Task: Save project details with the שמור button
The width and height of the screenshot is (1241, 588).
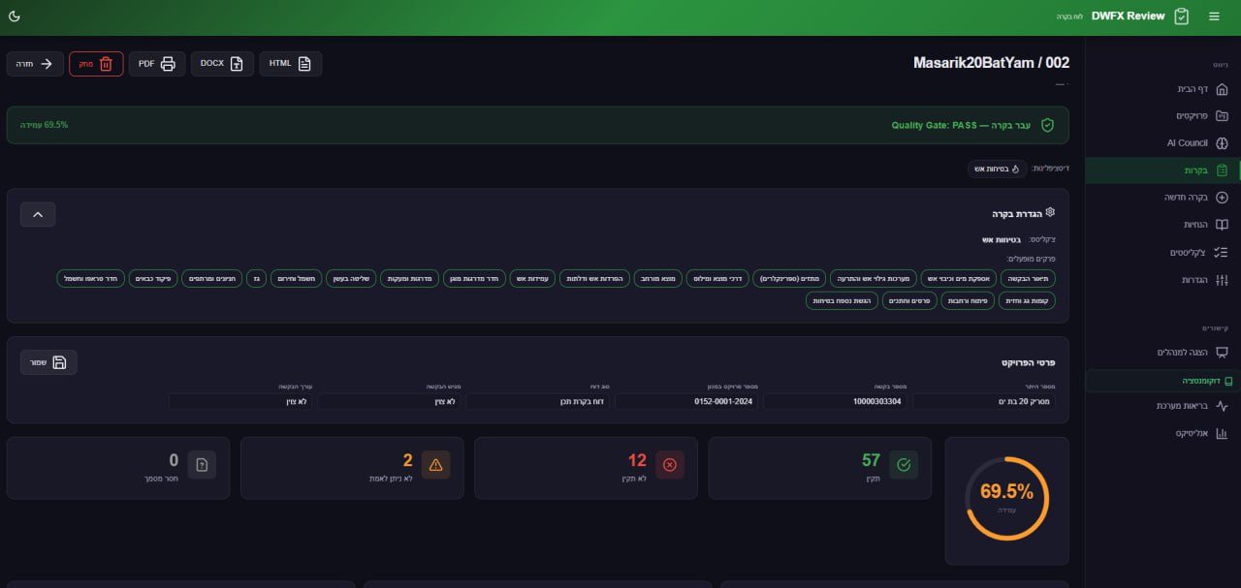Action: (48, 362)
